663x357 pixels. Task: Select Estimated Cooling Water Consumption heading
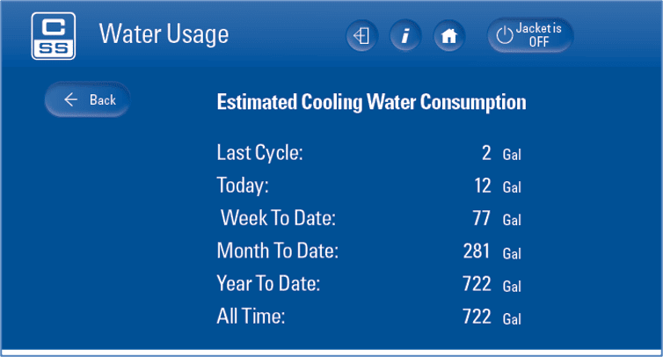(371, 102)
